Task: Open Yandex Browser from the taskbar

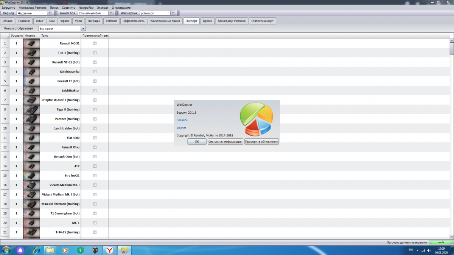Action: coord(109,250)
